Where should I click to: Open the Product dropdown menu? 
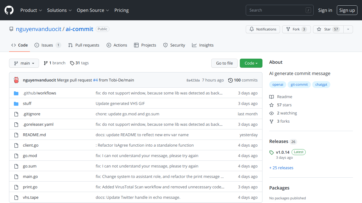(x=31, y=10)
